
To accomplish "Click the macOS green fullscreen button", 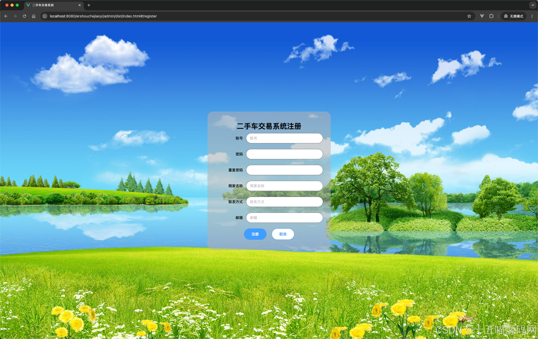I will [x=17, y=5].
